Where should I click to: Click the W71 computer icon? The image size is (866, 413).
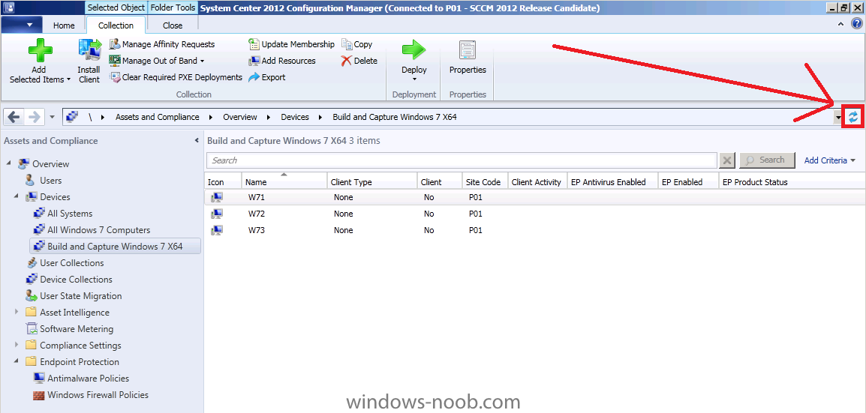coord(216,197)
